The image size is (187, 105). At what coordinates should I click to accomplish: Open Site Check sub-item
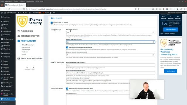pos(25,52)
